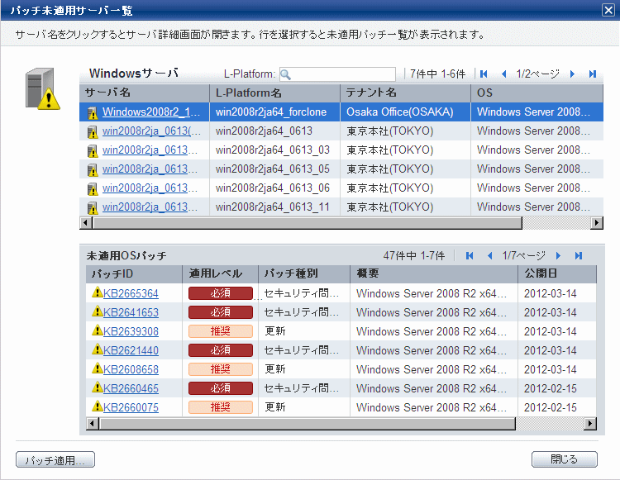Screen dimensions: 620x480
Task: Go to first page of unapplied OS patches
Action: click(x=470, y=255)
